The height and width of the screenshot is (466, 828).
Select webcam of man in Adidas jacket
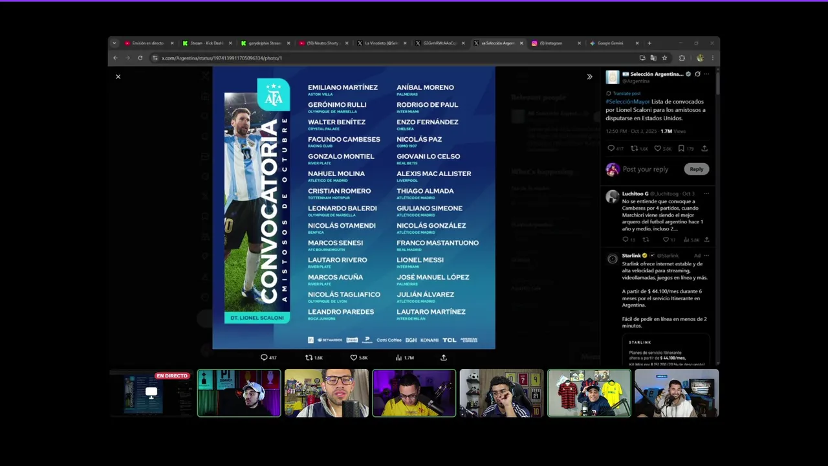(501, 393)
